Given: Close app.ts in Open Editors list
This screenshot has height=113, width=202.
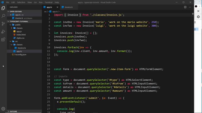Looking at the screenshot, I should (11, 15).
